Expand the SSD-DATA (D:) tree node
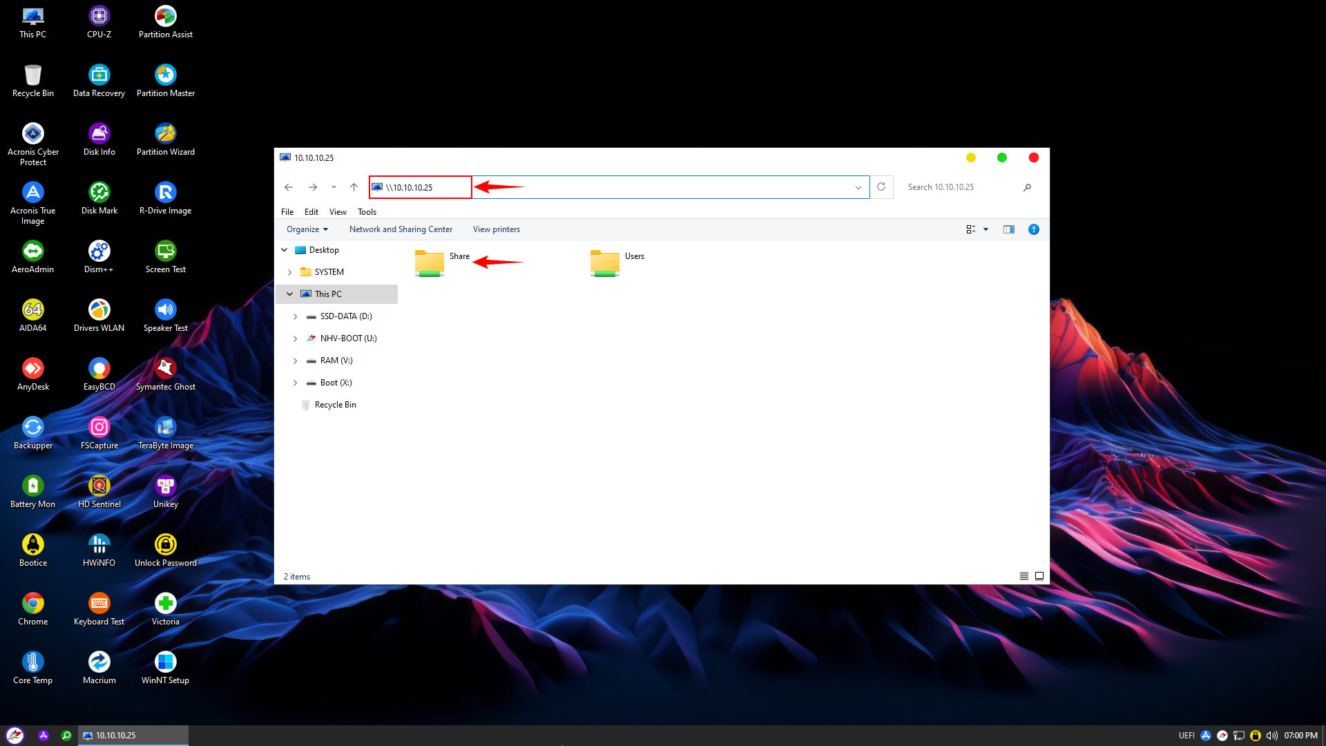Screen dimensions: 1326x746 click(295, 316)
